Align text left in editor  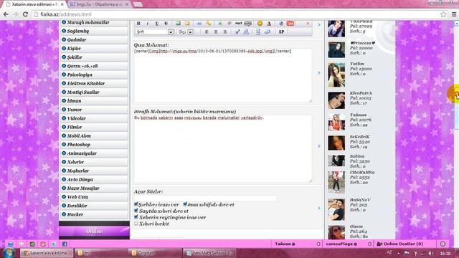click(207, 32)
